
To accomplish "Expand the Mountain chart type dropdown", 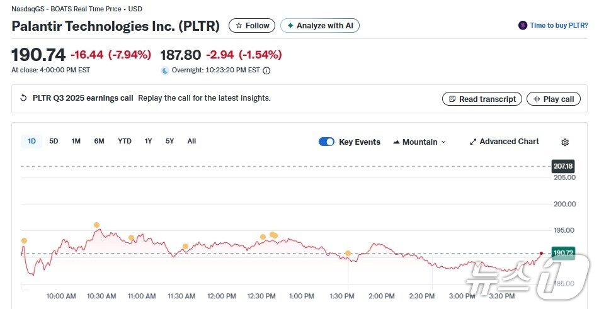I will (419, 142).
